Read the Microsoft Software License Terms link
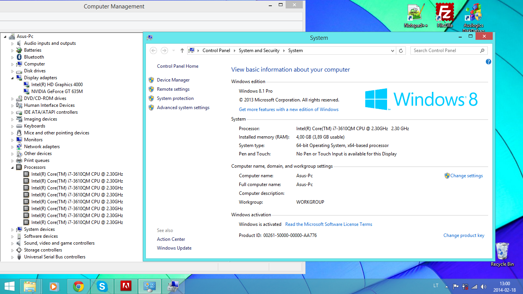The height and width of the screenshot is (294, 523). click(329, 224)
